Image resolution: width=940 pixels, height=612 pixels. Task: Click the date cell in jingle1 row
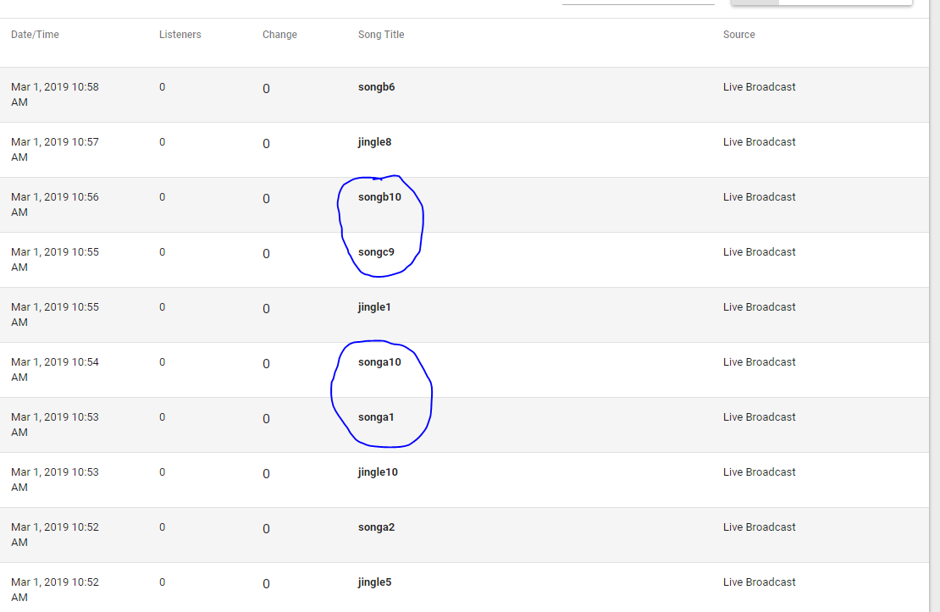click(x=54, y=315)
